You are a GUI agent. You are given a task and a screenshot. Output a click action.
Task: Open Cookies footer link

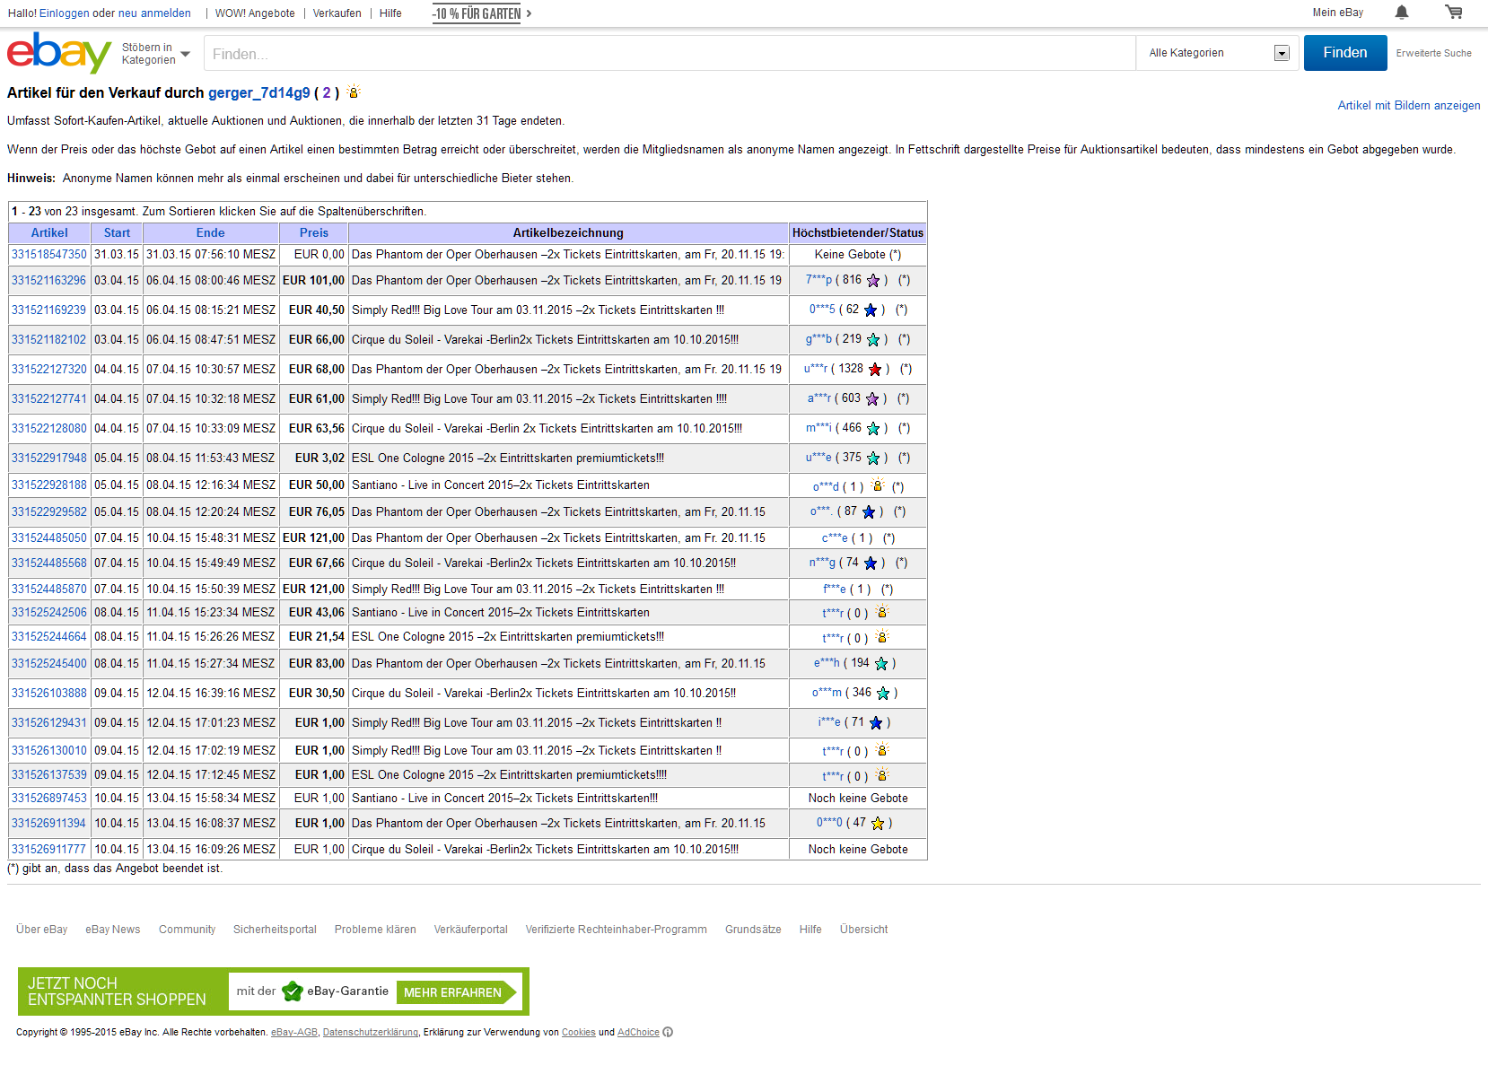[579, 1032]
